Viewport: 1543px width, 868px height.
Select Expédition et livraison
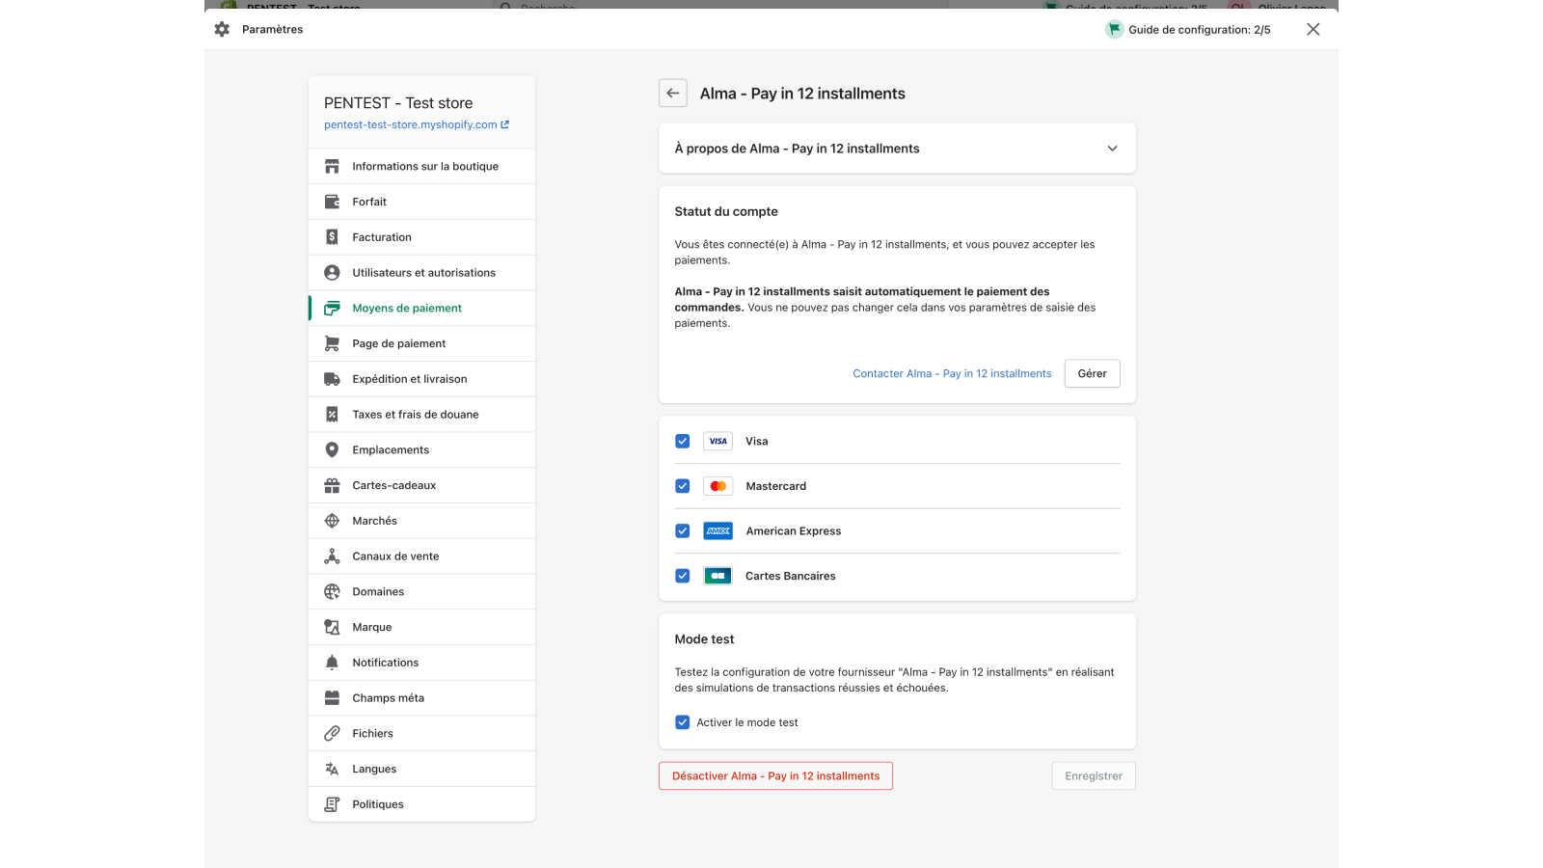coord(421,379)
